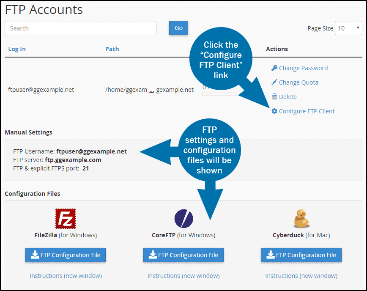Image resolution: width=367 pixels, height=291 pixels.
Task: Click the key icon beside Change Password
Action: (x=274, y=68)
